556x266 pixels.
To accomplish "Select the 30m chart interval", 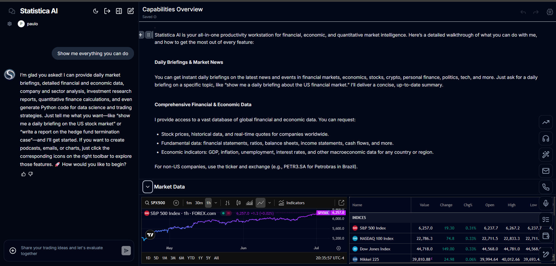I will point(199,203).
